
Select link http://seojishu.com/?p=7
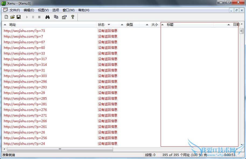click(23, 37)
